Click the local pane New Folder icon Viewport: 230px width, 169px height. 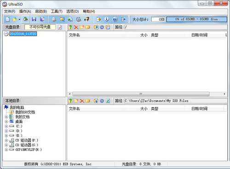pyautogui.click(x=76, y=101)
